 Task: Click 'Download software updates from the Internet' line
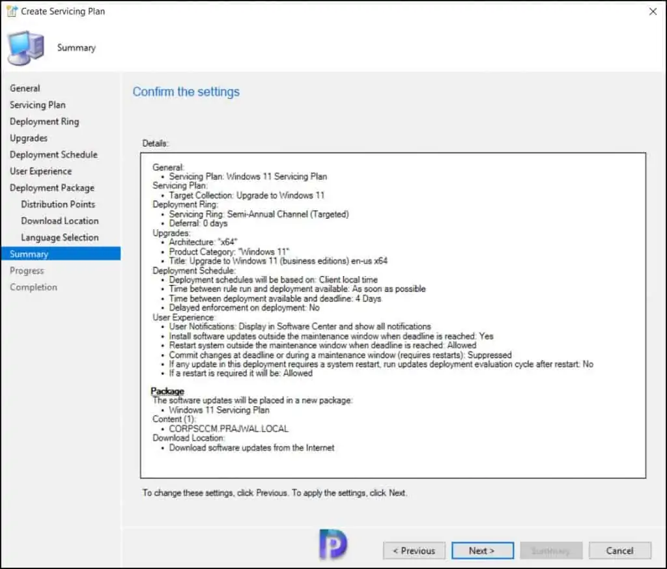[x=251, y=447]
